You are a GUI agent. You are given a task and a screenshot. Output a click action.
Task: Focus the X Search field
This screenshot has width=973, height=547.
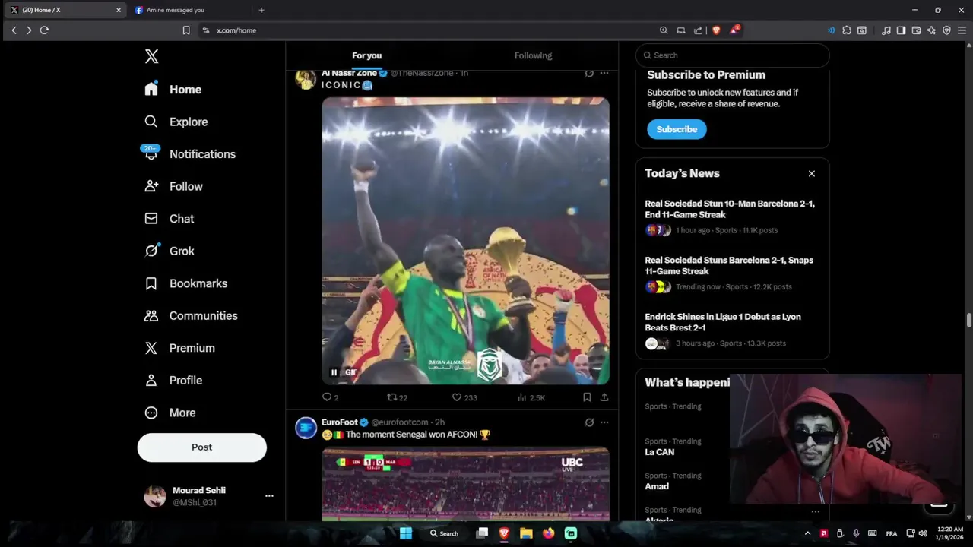[733, 55]
